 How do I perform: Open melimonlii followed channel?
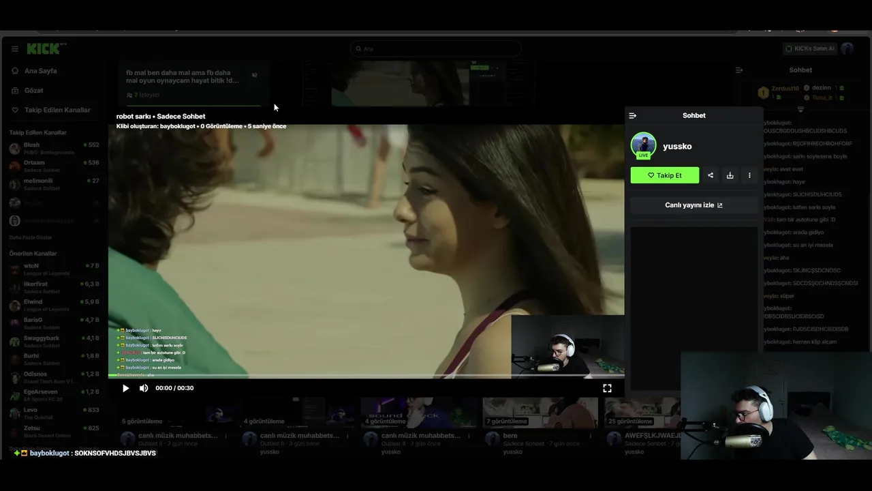click(54, 184)
